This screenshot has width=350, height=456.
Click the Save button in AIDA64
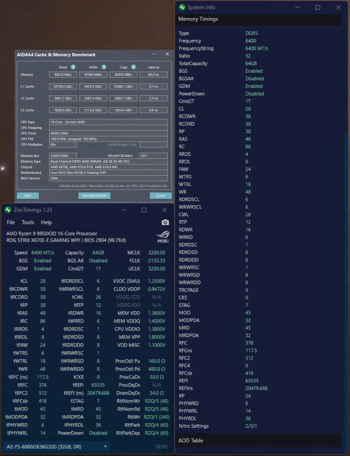(28, 195)
